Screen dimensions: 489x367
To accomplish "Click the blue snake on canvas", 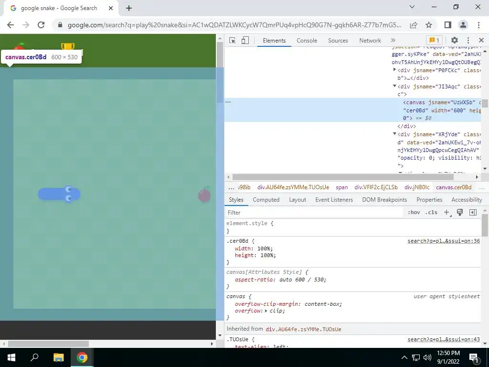I will click(x=59, y=194).
